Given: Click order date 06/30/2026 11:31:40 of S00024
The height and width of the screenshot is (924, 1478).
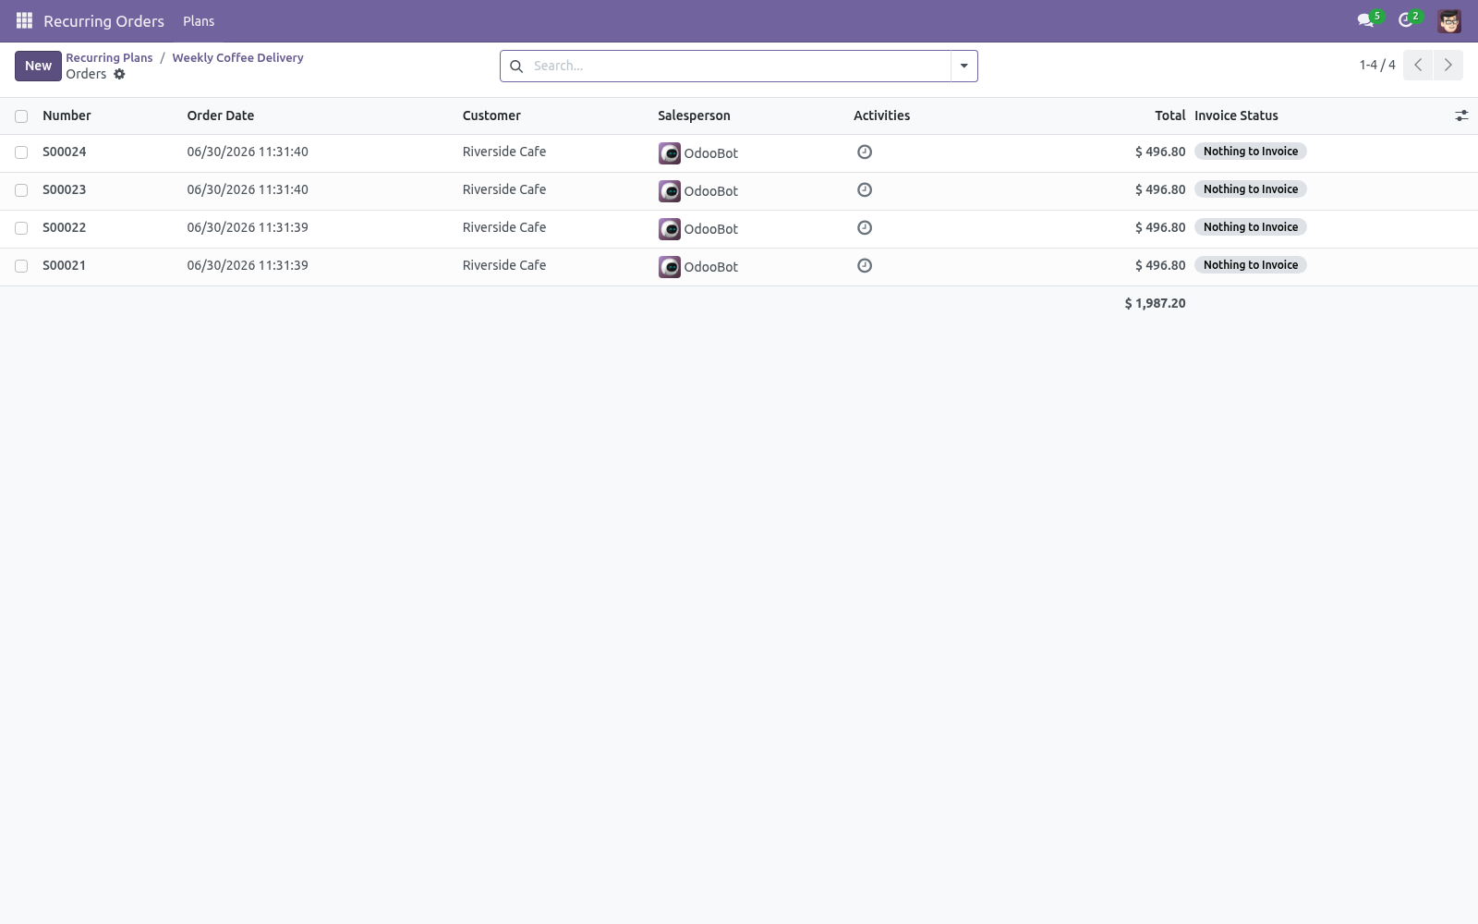Looking at the screenshot, I should click(x=248, y=152).
